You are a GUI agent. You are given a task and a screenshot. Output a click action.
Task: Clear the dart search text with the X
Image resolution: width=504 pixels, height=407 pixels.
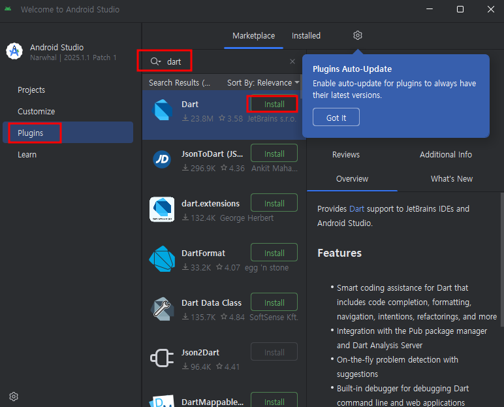[x=292, y=61]
